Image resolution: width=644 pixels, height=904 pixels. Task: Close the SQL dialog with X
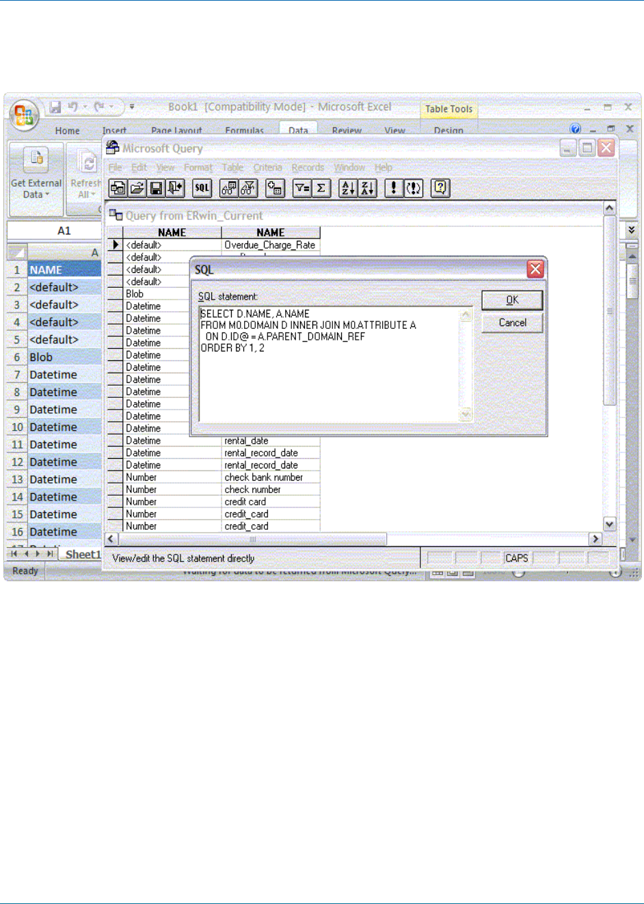535,269
